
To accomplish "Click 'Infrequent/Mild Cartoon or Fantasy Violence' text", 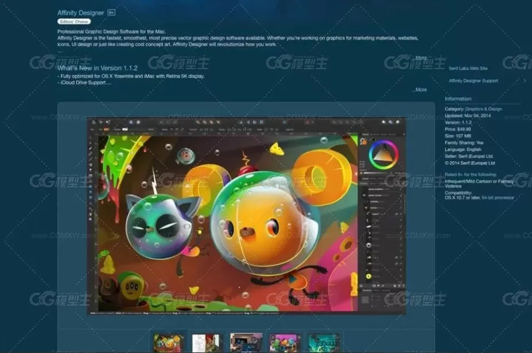I will 479,184.
